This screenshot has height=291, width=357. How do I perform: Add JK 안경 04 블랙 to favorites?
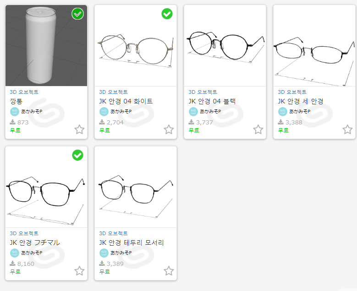click(258, 129)
